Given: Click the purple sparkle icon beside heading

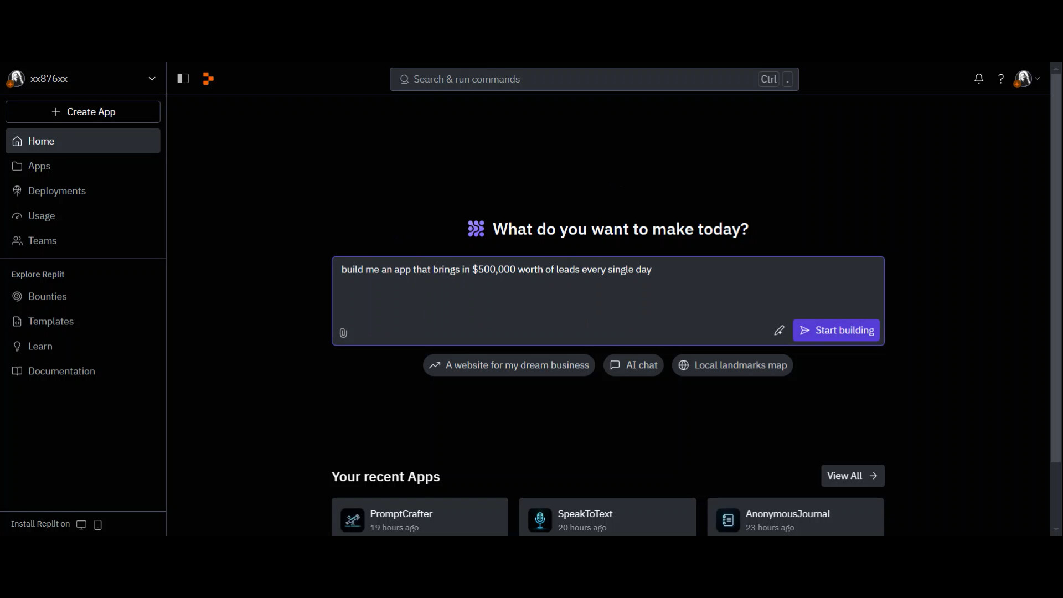Looking at the screenshot, I should point(476,229).
